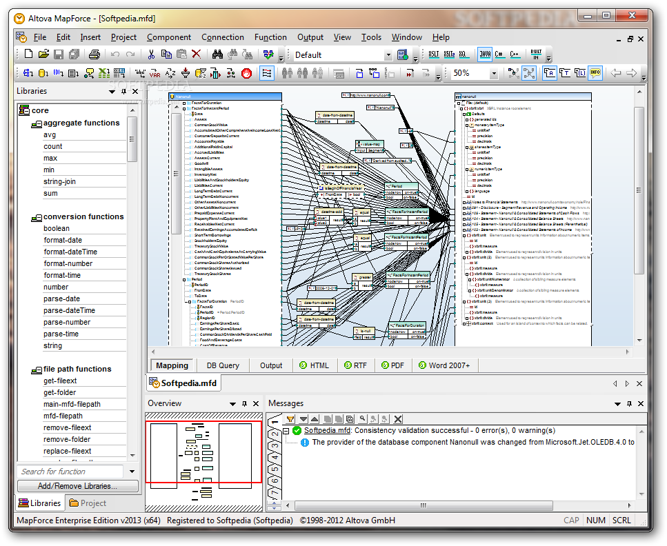Image resolution: width=667 pixels, height=546 pixels.
Task: Insert XML Schema/File component
Action: [28, 73]
